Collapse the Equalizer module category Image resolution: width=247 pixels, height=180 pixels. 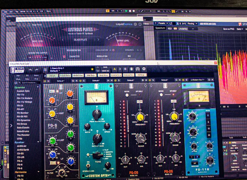coord(38,142)
